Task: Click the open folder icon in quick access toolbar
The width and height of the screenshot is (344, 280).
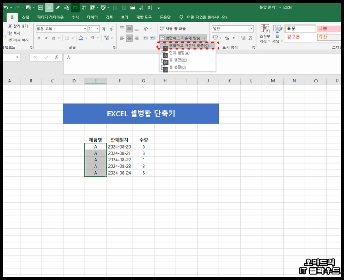Action: [132, 8]
